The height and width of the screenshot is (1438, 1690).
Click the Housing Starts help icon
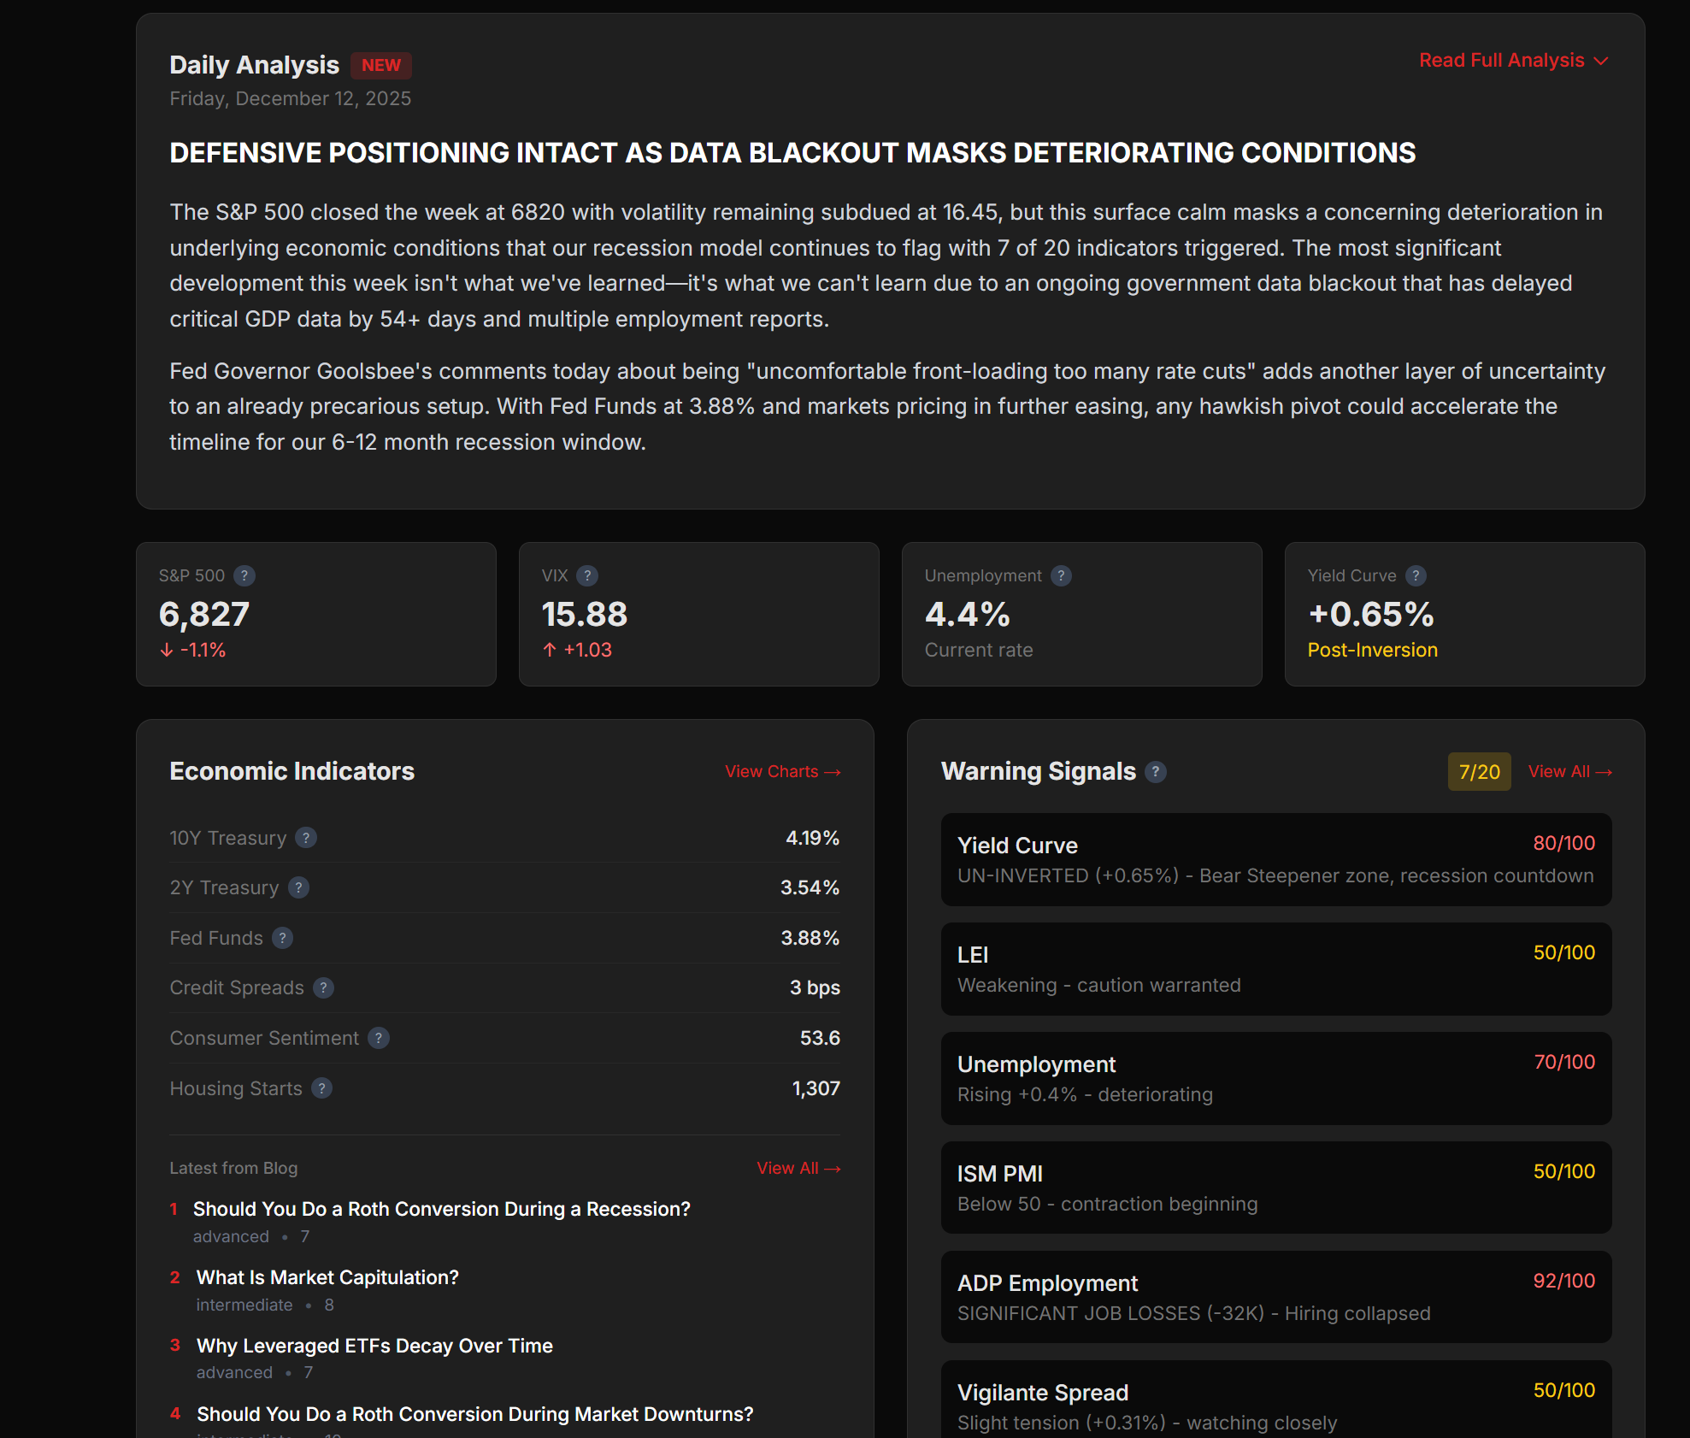321,1088
